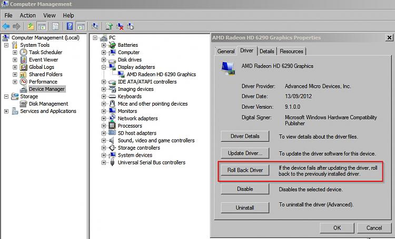Select the Shared Folders icon
This screenshot has height=239, width=395.
click(23, 75)
